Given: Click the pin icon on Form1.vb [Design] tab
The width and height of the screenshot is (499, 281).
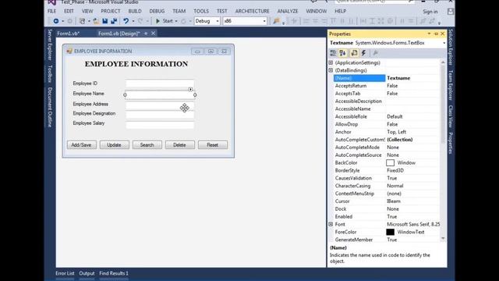Looking at the screenshot, I should 146,33.
